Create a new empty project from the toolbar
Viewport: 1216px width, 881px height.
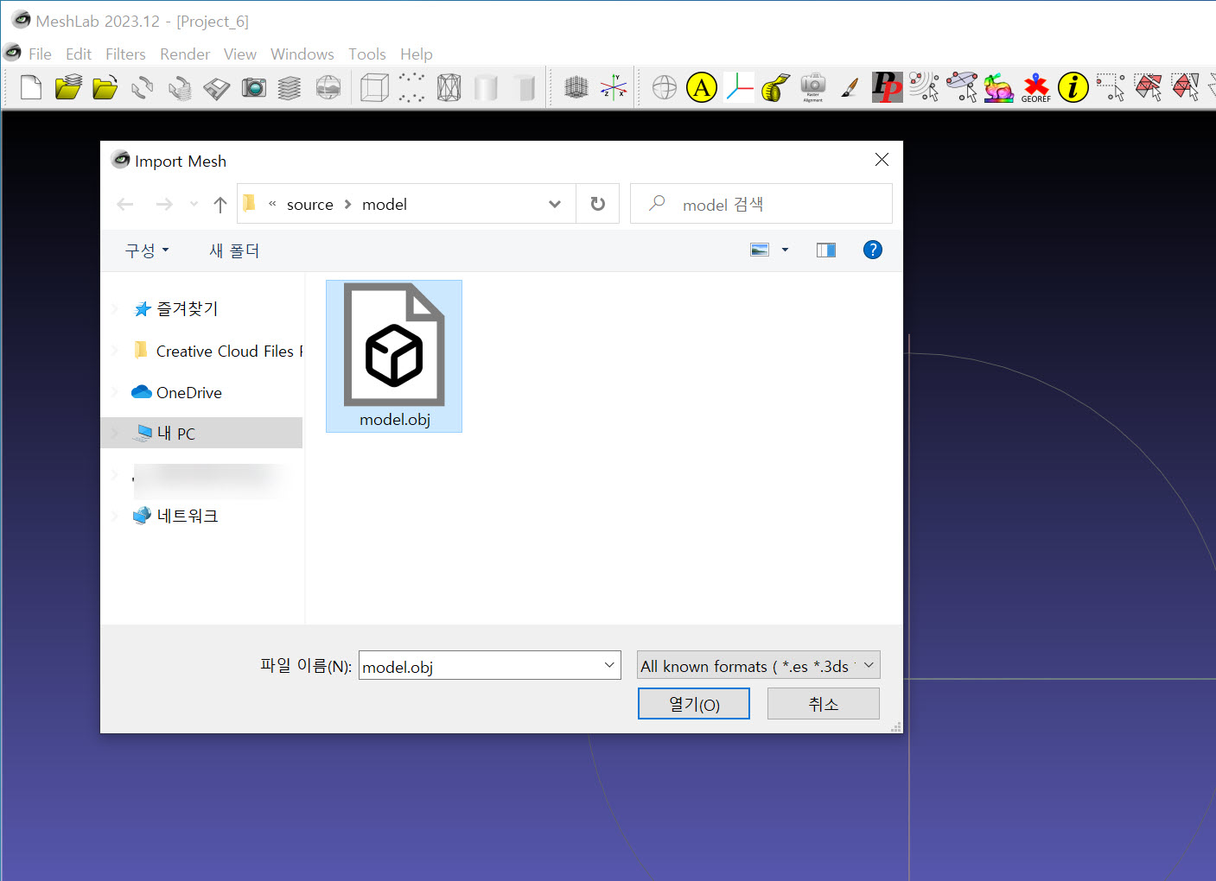(x=31, y=87)
